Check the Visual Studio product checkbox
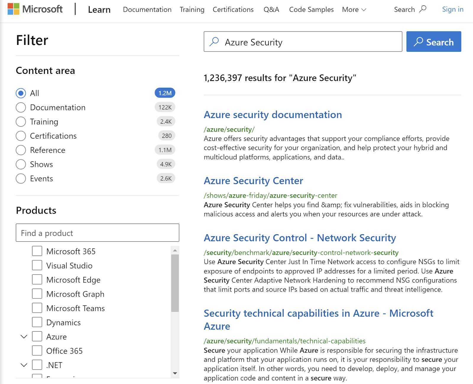 click(x=37, y=265)
